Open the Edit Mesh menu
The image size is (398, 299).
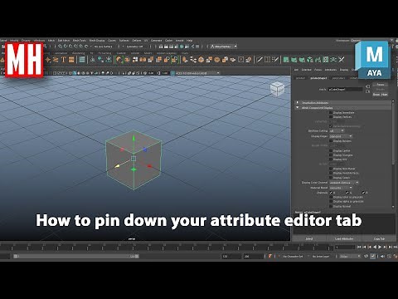click(x=64, y=41)
